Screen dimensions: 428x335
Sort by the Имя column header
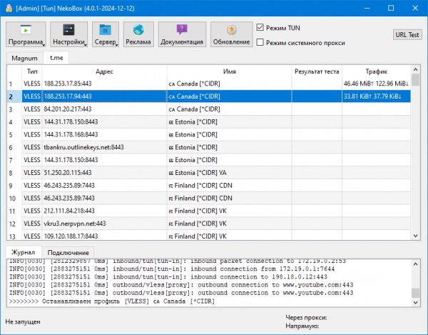229,71
